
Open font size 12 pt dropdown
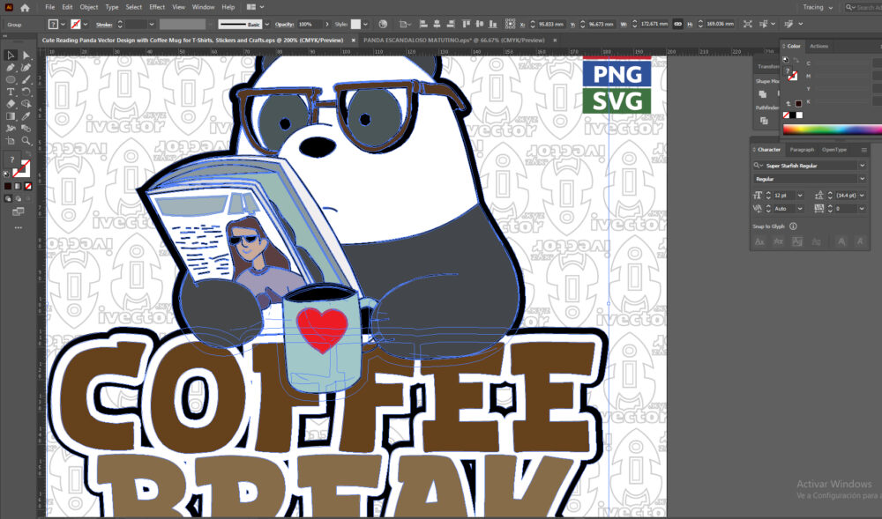point(800,195)
